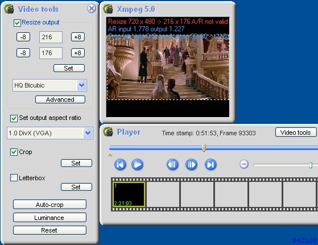
Task: Click the seek bar handle in Player
Action: [x=204, y=148]
